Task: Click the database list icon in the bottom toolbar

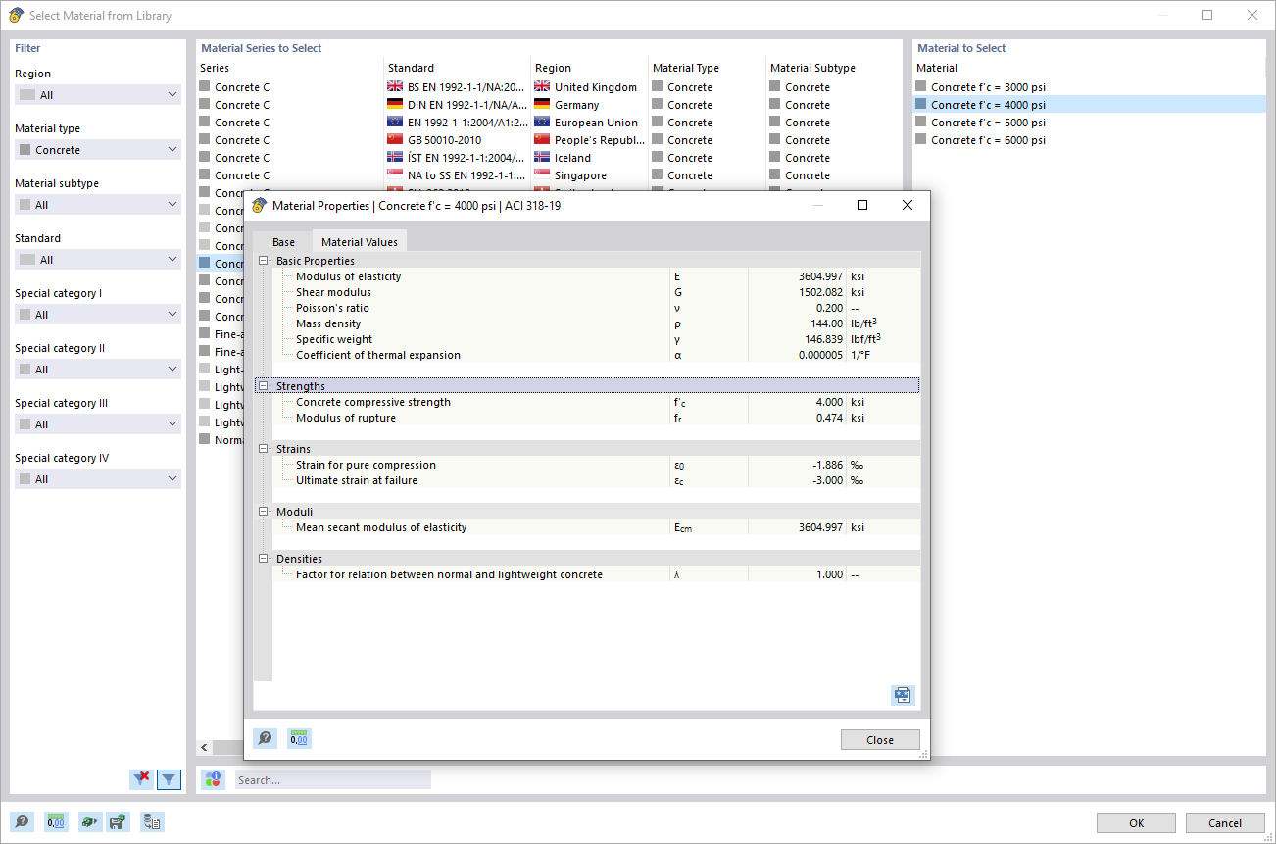Action: pos(152,822)
